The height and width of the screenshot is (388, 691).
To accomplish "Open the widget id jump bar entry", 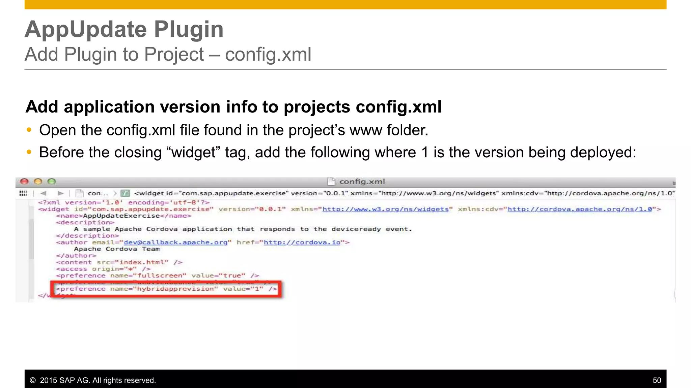I will tap(405, 193).
